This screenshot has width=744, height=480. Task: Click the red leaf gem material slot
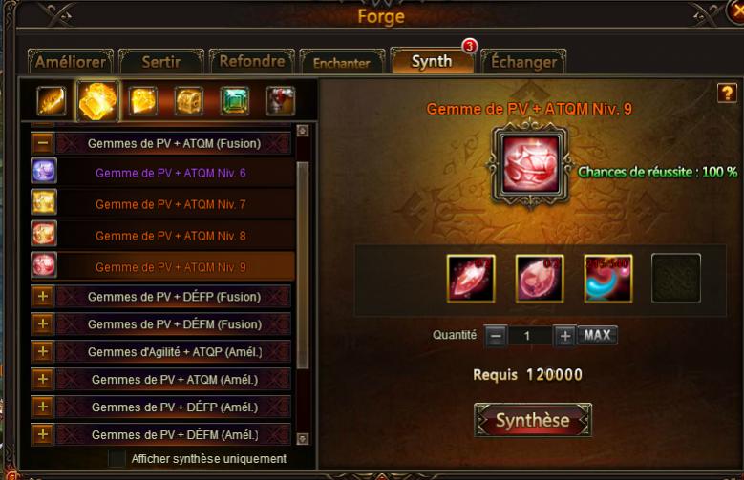tap(471, 279)
